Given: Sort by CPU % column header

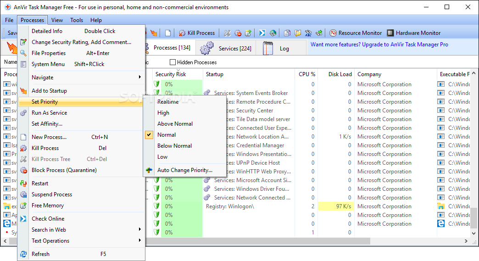Looking at the screenshot, I should pos(306,74).
